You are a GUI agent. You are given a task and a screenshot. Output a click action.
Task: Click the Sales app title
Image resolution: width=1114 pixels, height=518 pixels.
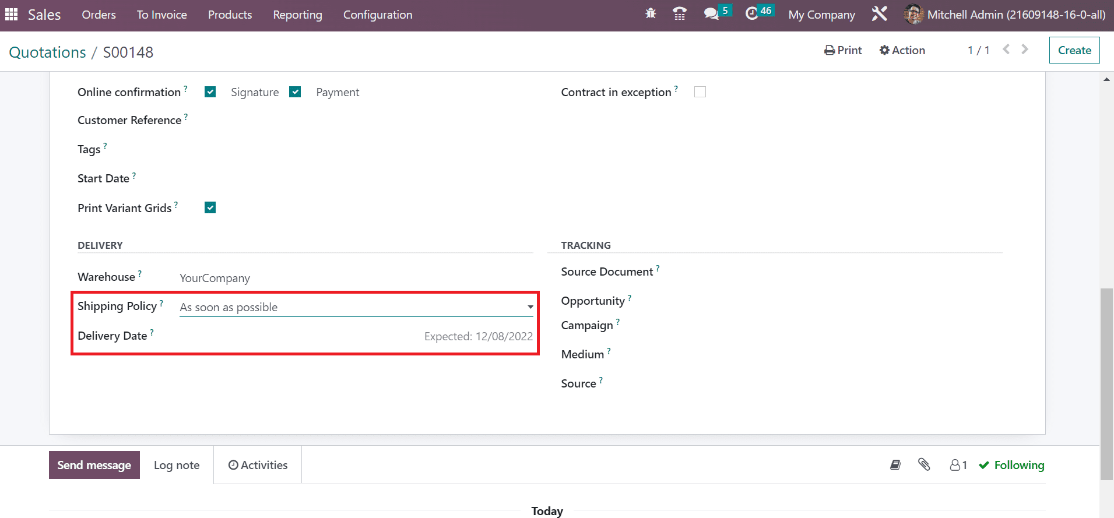(x=44, y=15)
